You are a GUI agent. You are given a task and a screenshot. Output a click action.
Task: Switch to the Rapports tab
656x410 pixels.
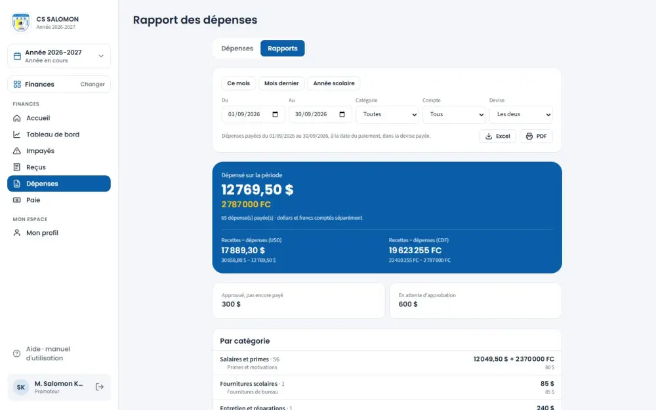[282, 48]
